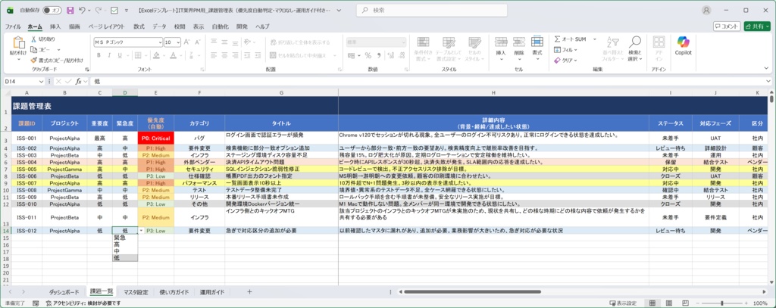Click the accessibility status message
This screenshot has height=308, width=776.
(x=83, y=303)
